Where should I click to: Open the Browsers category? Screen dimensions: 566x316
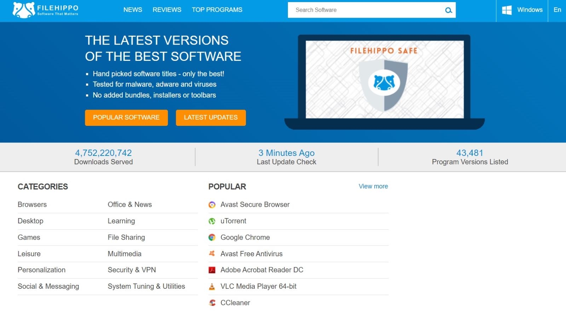32,205
